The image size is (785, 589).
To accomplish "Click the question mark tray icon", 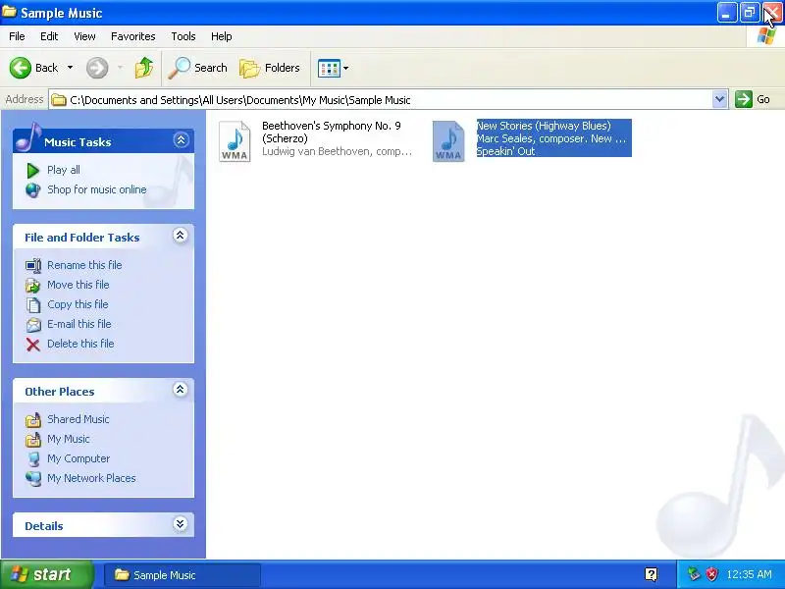I will click(x=651, y=574).
